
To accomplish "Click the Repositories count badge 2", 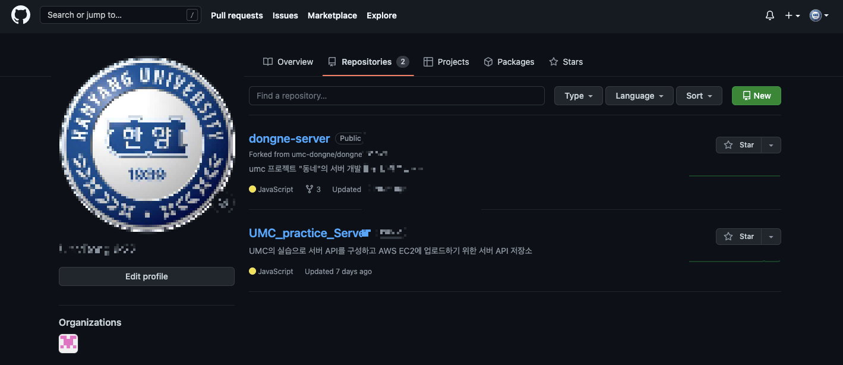I will [x=403, y=62].
